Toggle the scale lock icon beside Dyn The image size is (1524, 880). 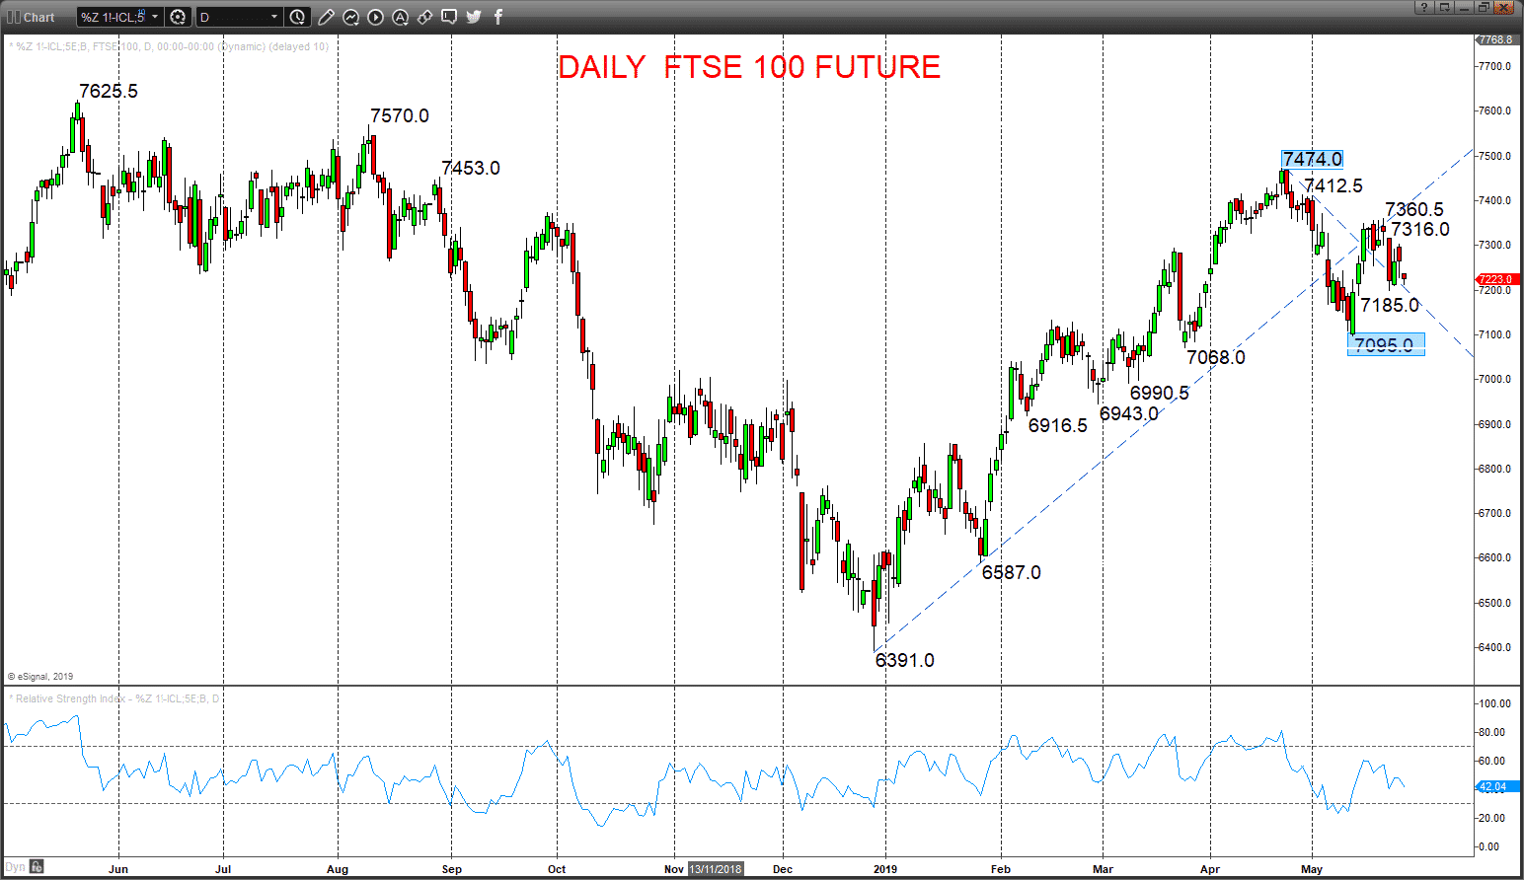click(37, 867)
